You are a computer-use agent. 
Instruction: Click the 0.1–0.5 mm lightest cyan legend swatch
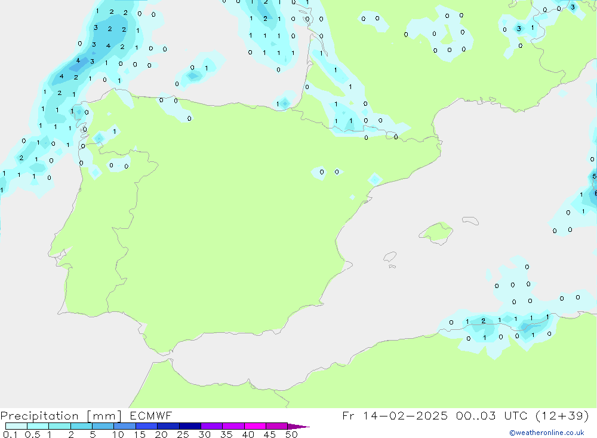pyautogui.click(x=16, y=426)
